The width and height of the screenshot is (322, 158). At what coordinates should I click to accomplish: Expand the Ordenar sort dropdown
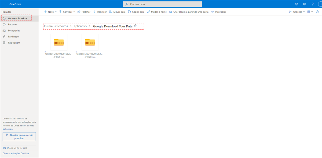[297, 12]
